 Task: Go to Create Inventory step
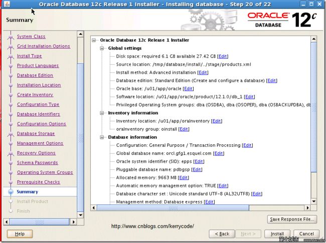(35, 95)
